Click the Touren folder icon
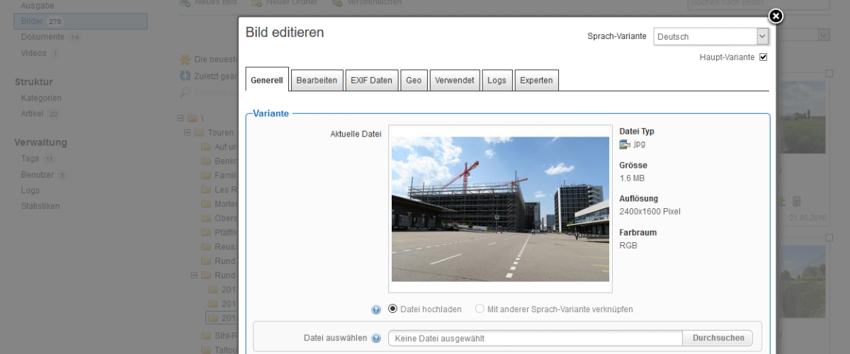 (200, 133)
